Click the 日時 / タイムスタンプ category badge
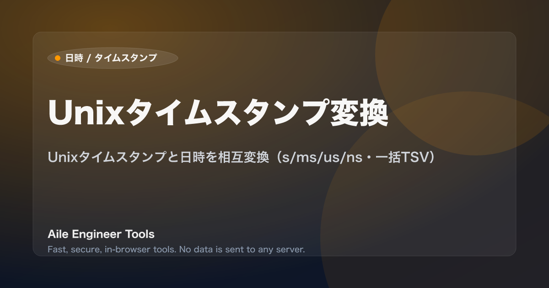549x288 pixels. [113, 58]
